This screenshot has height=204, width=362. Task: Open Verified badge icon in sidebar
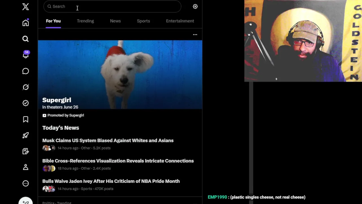click(25, 103)
